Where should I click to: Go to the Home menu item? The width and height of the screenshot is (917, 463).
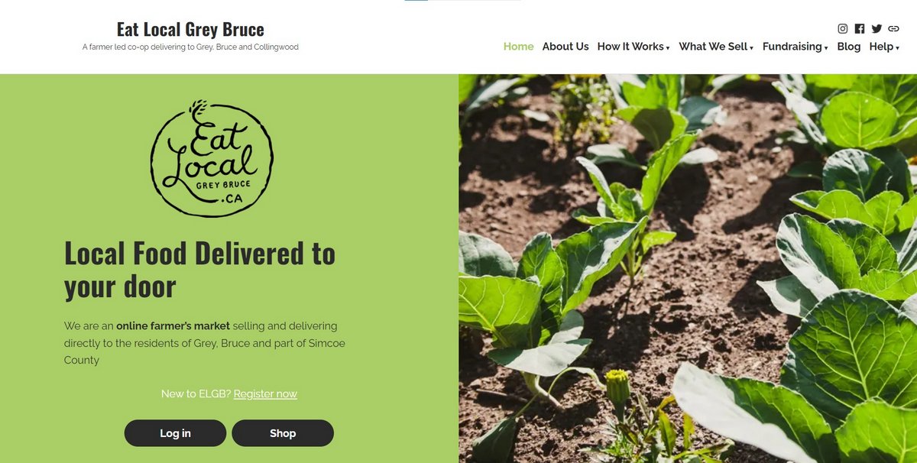(x=518, y=47)
